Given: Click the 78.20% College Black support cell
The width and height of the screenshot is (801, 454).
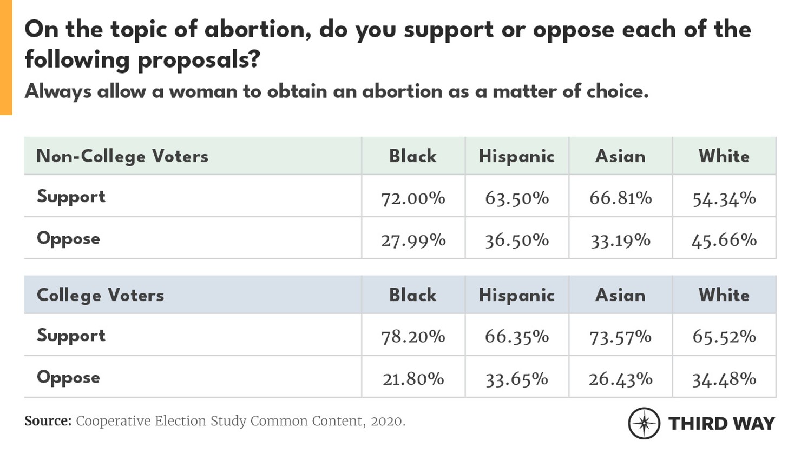Looking at the screenshot, I should (413, 337).
